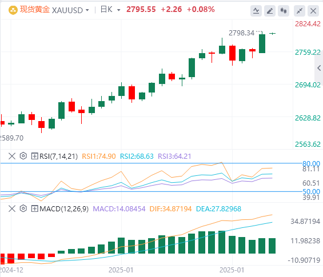The image size is (323, 277).
Task: Open RSI indicator settings hexagon icon
Action: tap(23, 156)
